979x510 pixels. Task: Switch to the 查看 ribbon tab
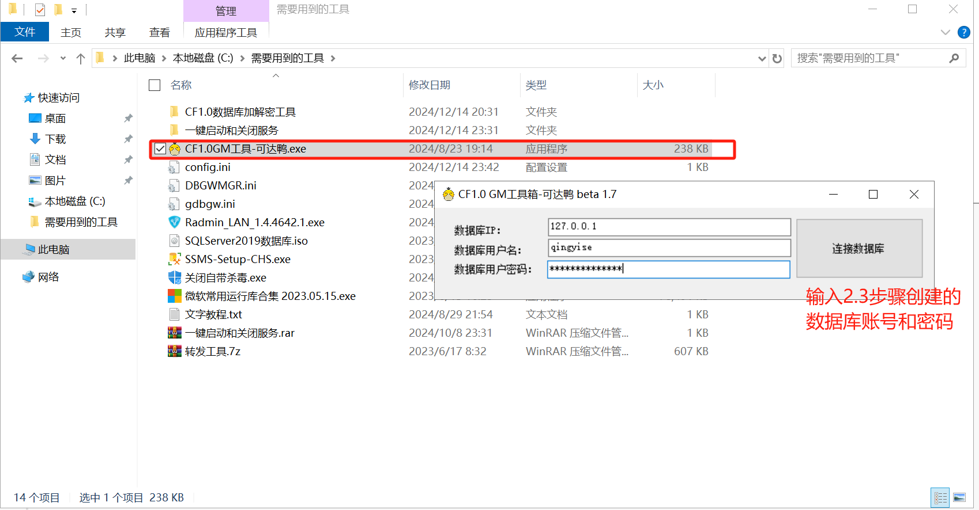(x=159, y=32)
